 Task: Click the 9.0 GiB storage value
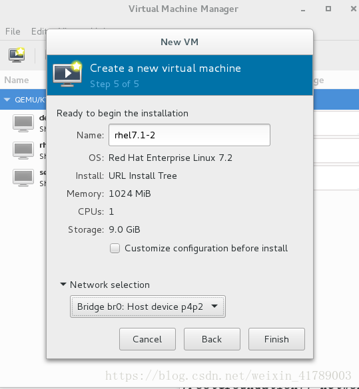[x=125, y=229]
